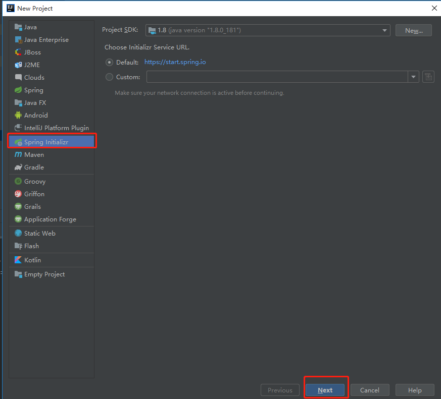Click the Gradle elephant icon

click(18, 167)
